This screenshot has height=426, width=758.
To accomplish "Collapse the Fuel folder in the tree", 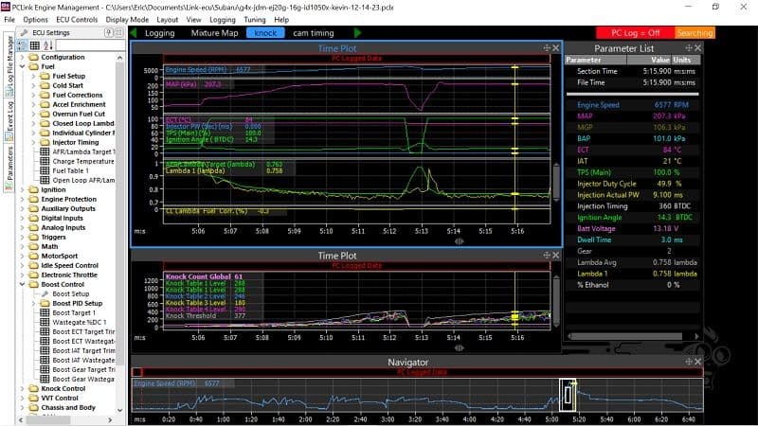I will point(22,66).
